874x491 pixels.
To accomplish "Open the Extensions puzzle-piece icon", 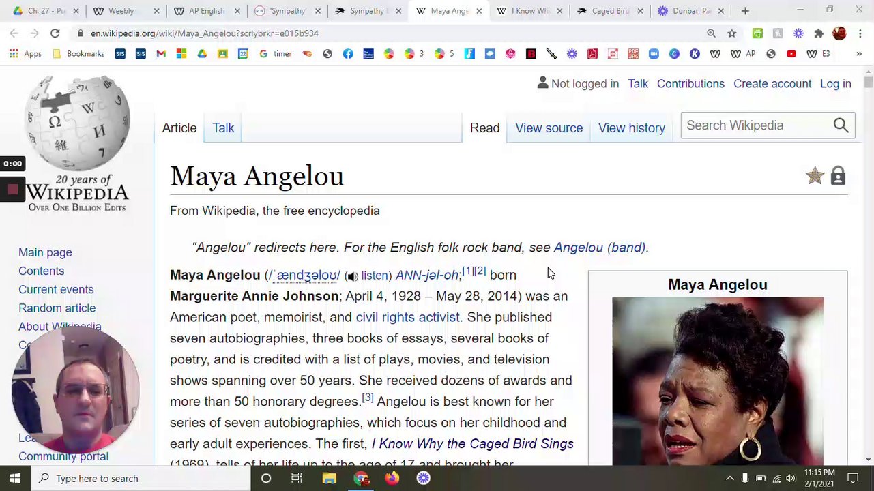I will [x=819, y=33].
